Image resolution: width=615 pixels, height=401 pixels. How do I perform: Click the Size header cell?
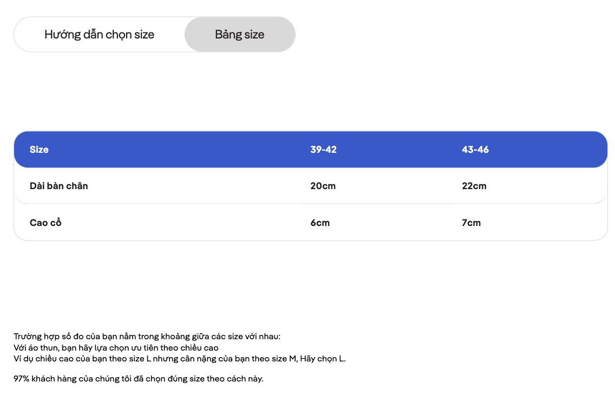[39, 150]
